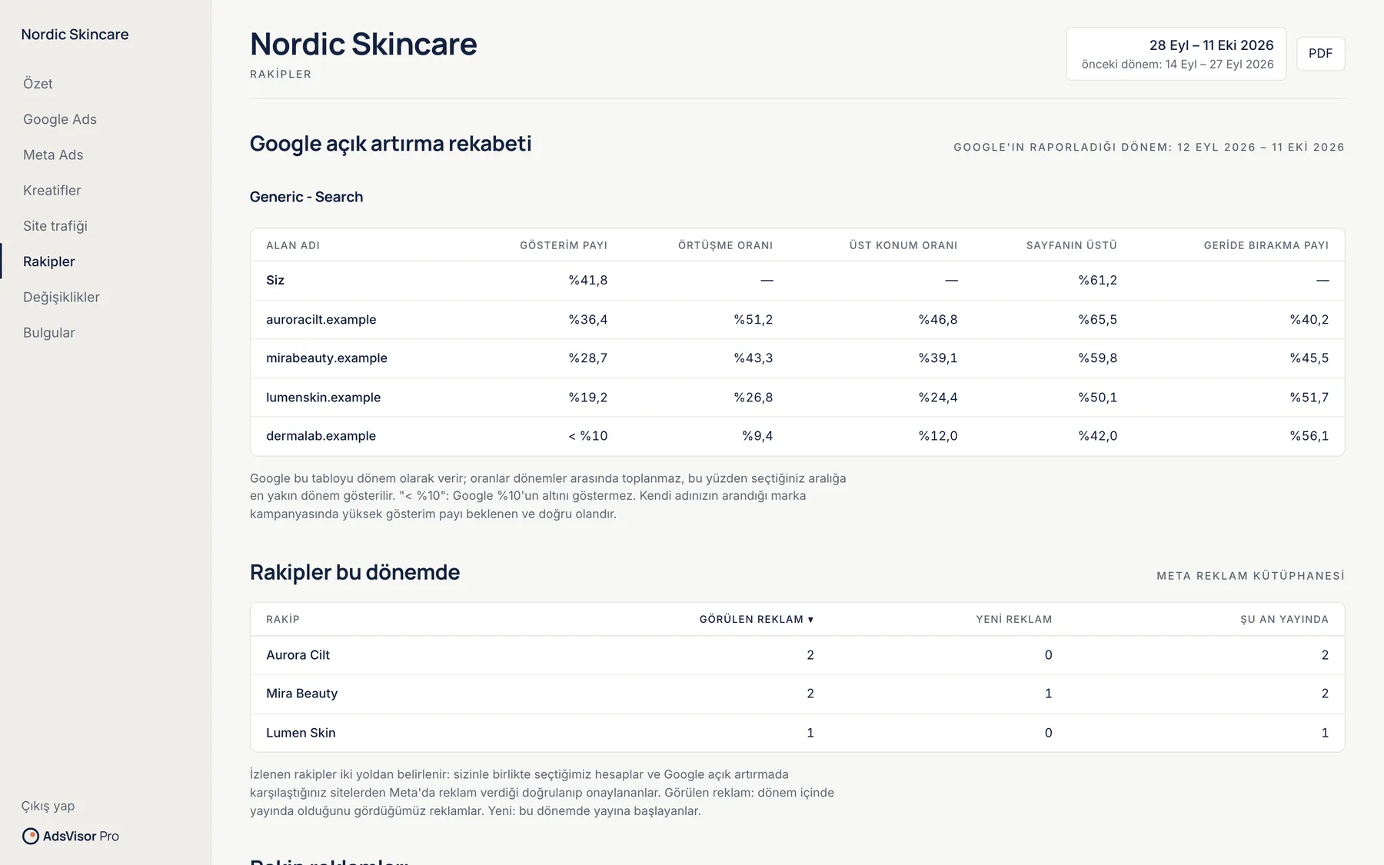The width and height of the screenshot is (1384, 865).
Task: Select the Mira Beauty competitor row
Action: point(797,694)
